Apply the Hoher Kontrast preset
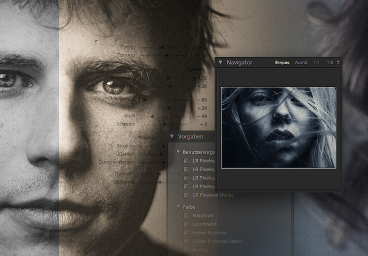 click(x=209, y=233)
